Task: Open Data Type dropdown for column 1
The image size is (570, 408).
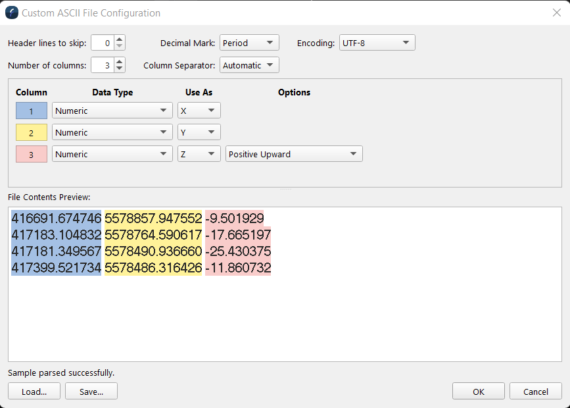Action: click(112, 111)
